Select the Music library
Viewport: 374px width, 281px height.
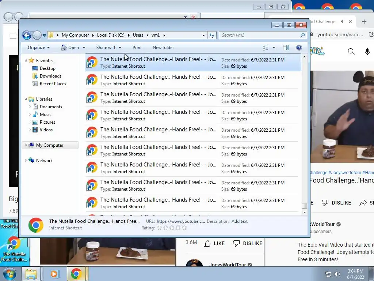[45, 115]
